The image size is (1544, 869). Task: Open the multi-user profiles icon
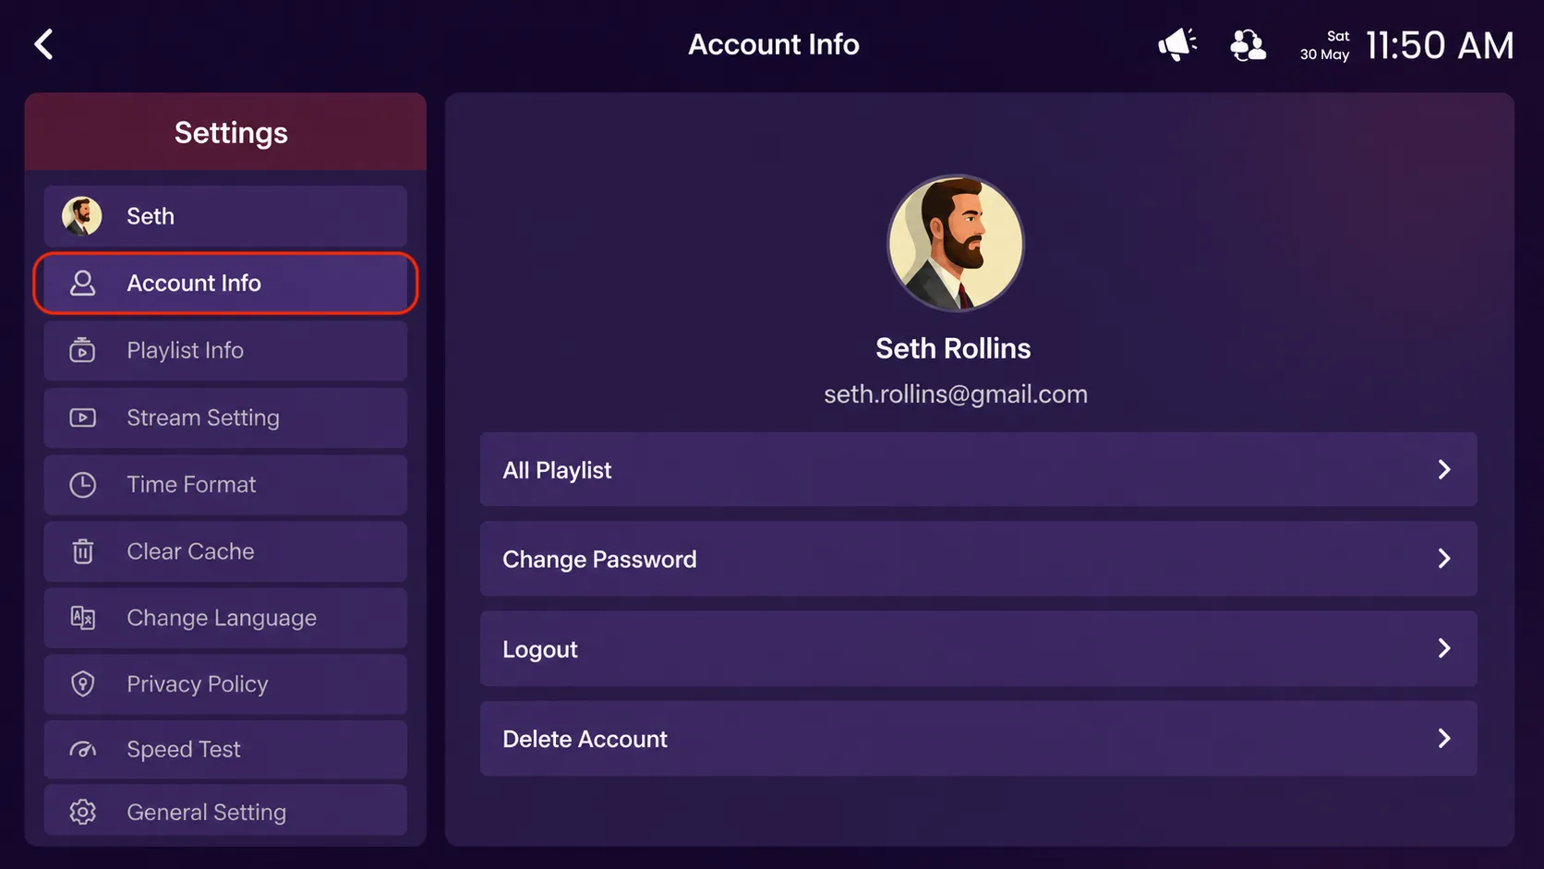1248,44
